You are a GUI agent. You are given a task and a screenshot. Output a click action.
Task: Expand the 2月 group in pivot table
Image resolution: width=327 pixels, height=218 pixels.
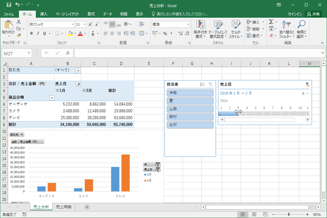click(84, 90)
